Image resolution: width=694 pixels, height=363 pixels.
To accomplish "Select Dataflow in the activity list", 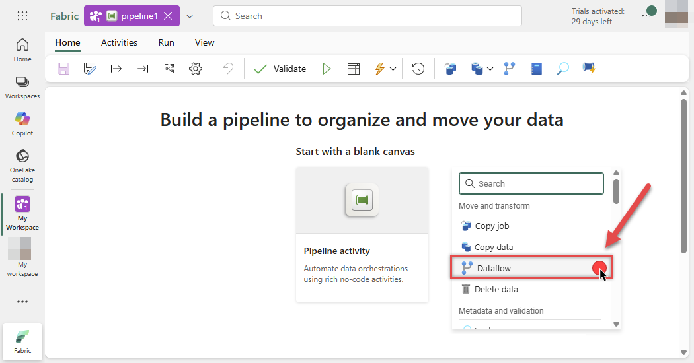I will click(x=531, y=268).
